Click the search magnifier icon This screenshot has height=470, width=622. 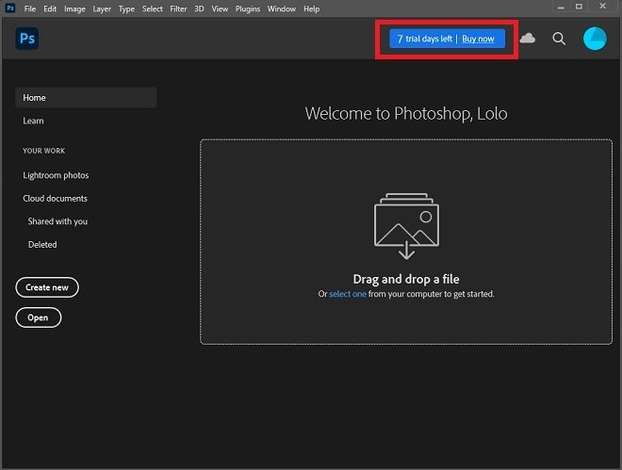[x=559, y=39]
